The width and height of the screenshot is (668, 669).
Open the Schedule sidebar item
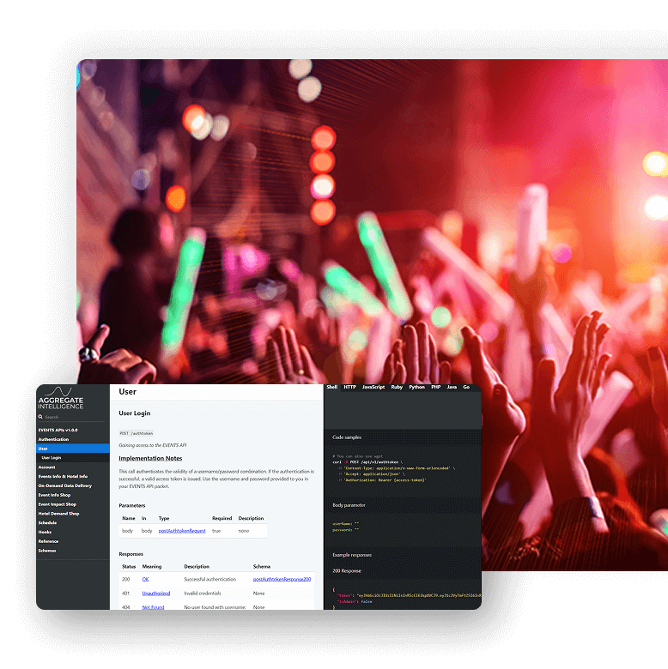47,522
